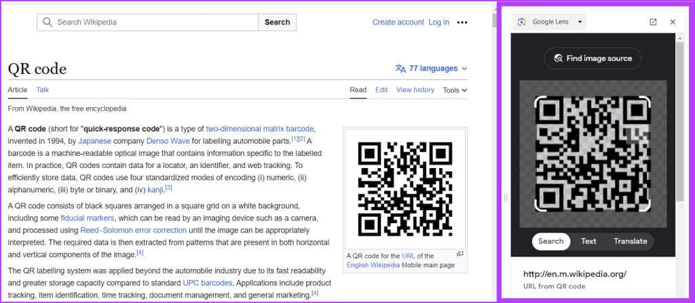Click the QR code thumbnail in article

pos(405,189)
